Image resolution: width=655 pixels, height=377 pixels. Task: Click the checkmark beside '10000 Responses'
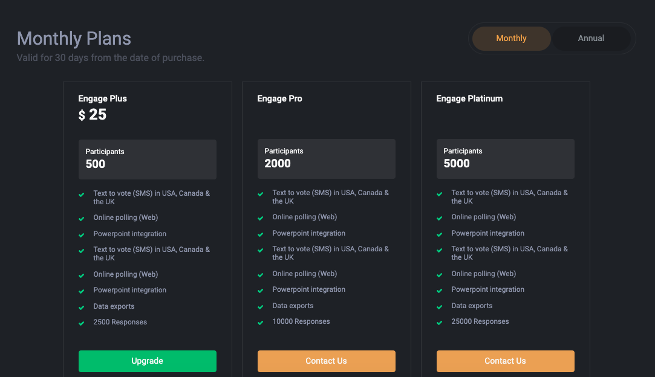pyautogui.click(x=260, y=323)
